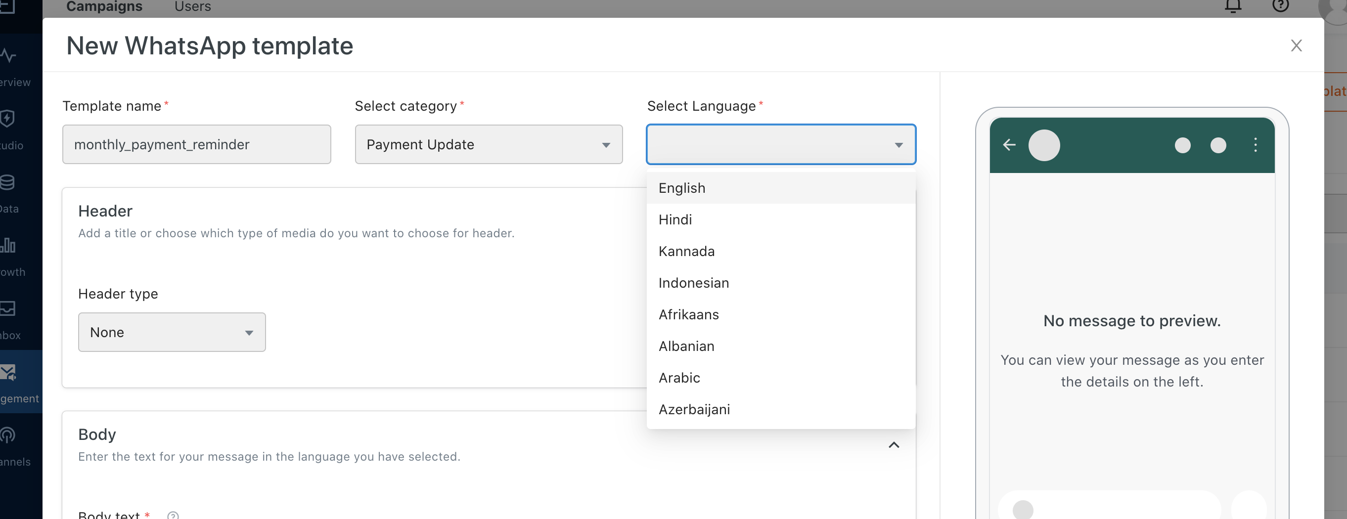Select Arabic language option
Viewport: 1347px width, 519px height.
[781, 377]
